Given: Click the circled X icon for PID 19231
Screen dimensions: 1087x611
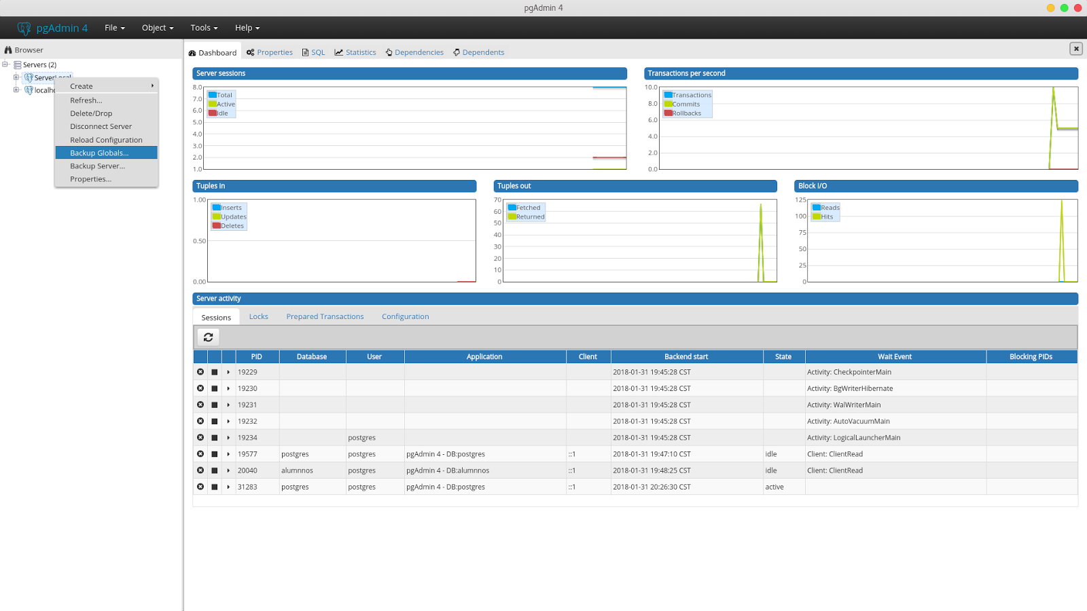Looking at the screenshot, I should tap(200, 405).
